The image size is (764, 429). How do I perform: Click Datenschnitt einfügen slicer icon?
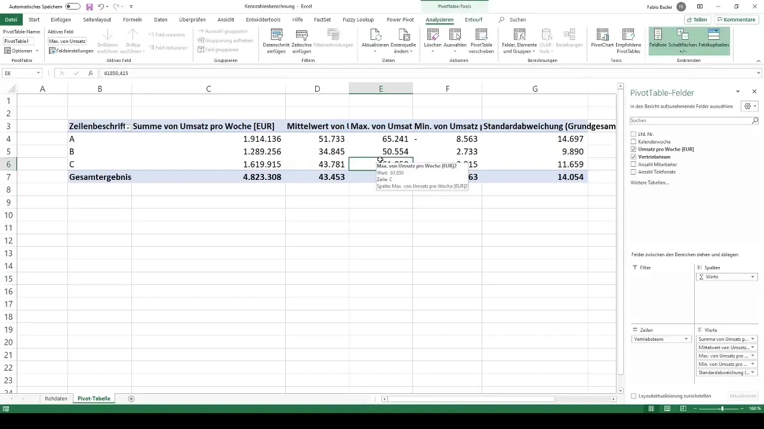pos(276,35)
